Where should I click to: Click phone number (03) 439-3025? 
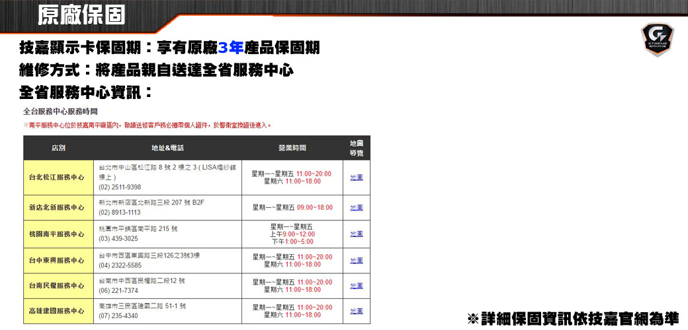point(118,238)
